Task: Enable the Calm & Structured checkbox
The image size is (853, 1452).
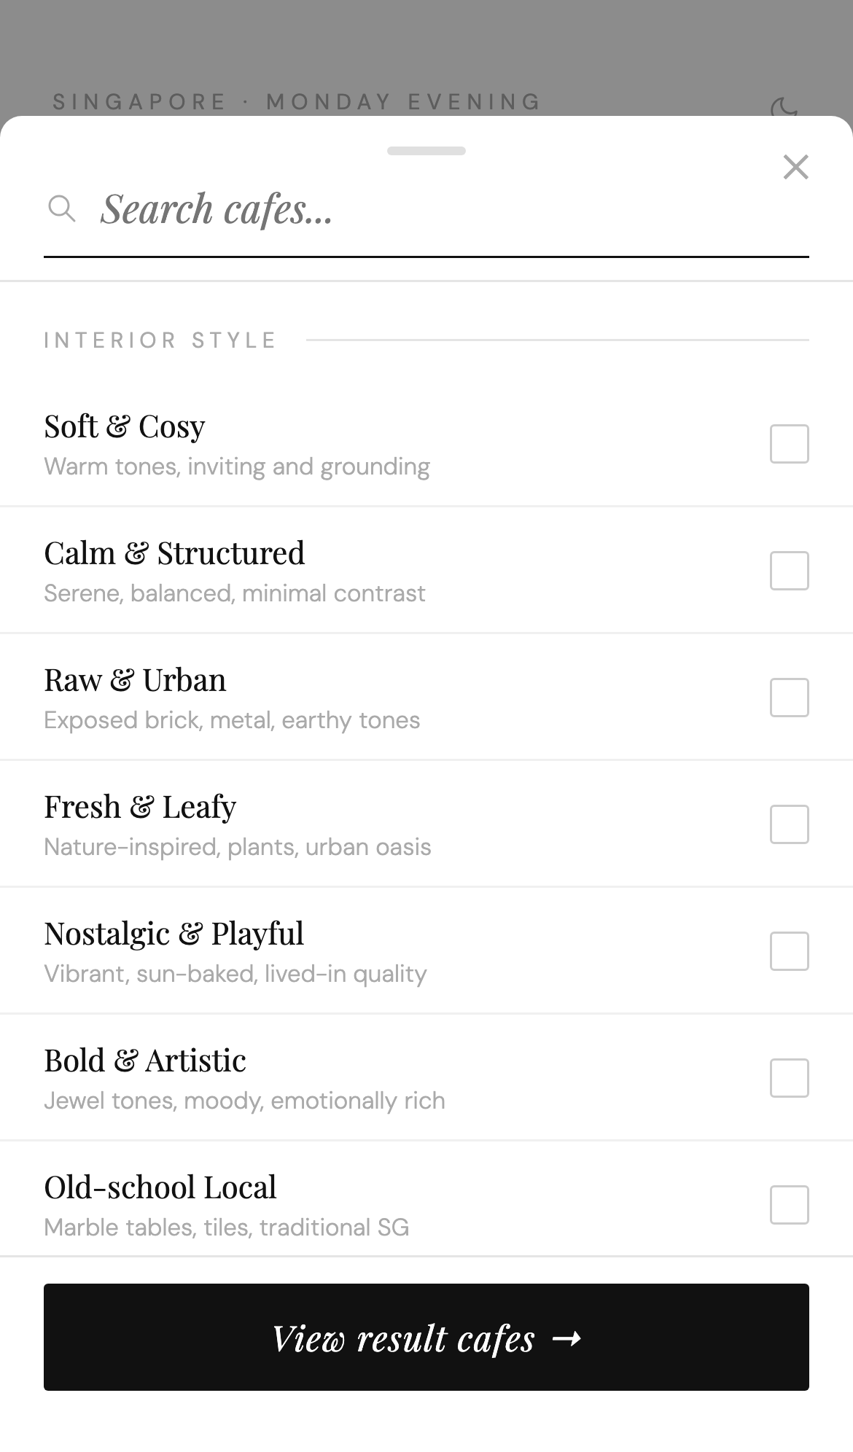Action: [789, 571]
